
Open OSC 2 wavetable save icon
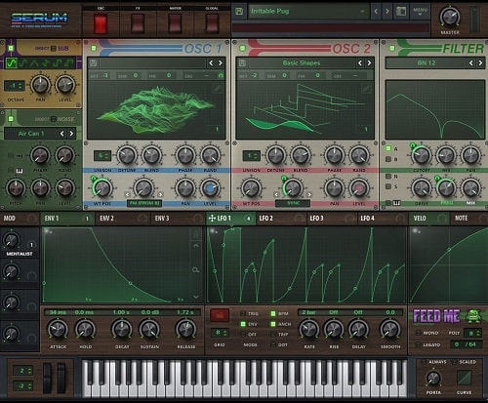242,62
